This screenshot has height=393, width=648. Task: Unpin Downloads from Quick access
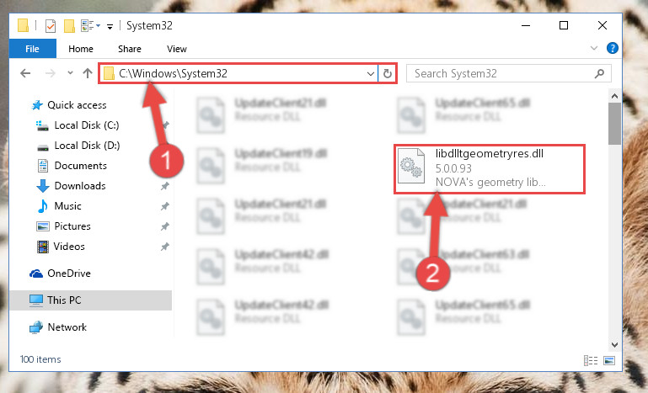pyautogui.click(x=165, y=186)
